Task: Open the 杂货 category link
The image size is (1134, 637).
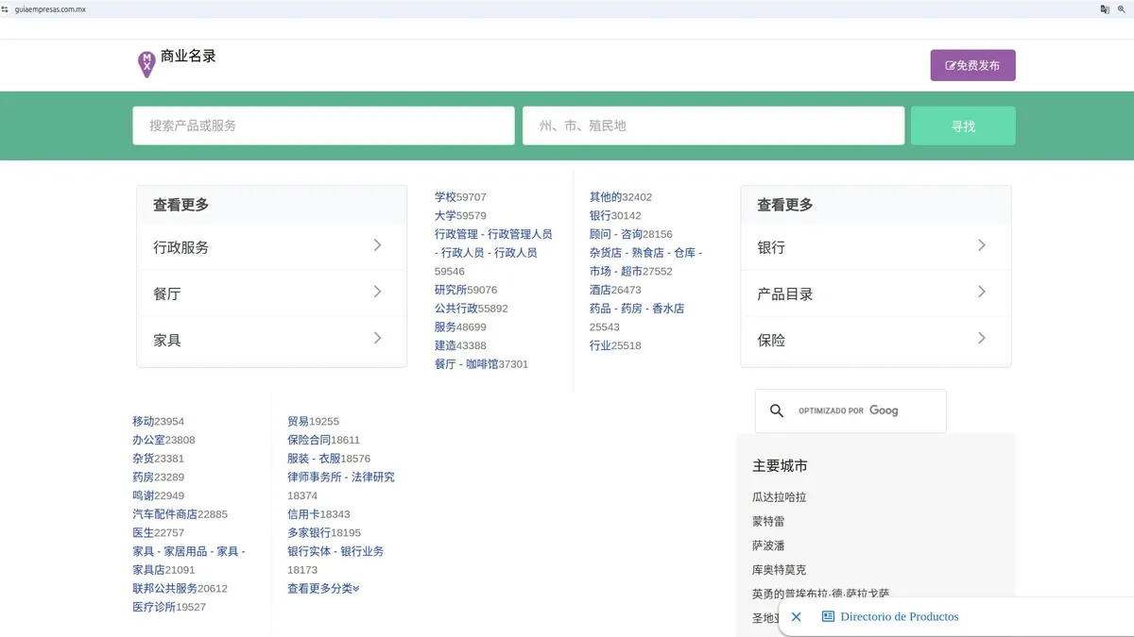Action: pos(143,458)
